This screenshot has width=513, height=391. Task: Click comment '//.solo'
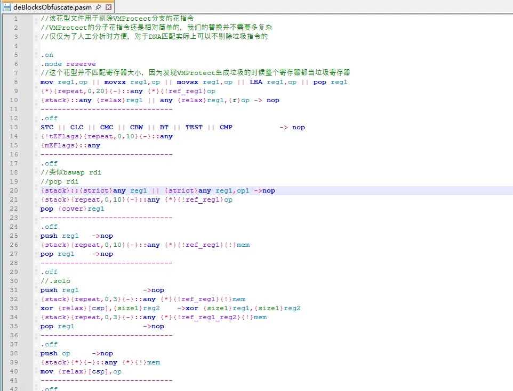coord(55,281)
